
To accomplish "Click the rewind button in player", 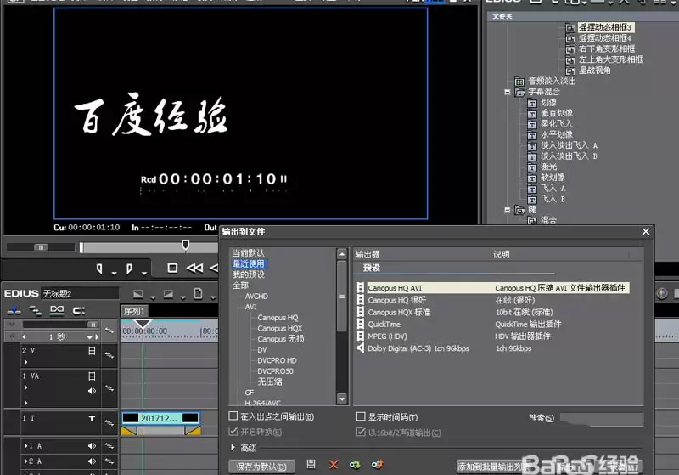I will (x=194, y=269).
